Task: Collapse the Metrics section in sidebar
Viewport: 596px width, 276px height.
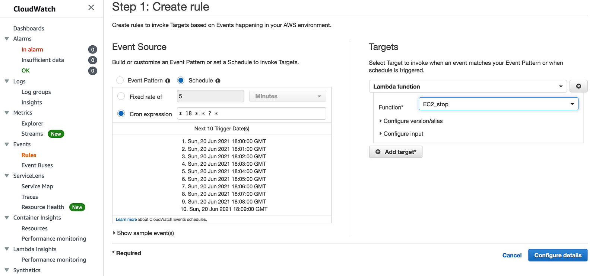Action: click(7, 113)
